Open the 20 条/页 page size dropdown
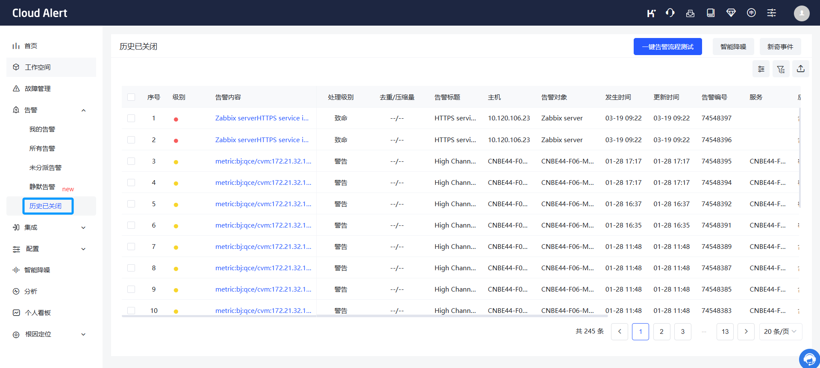 pyautogui.click(x=780, y=332)
